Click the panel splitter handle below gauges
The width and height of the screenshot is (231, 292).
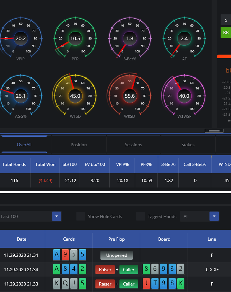pyautogui.click(x=214, y=131)
